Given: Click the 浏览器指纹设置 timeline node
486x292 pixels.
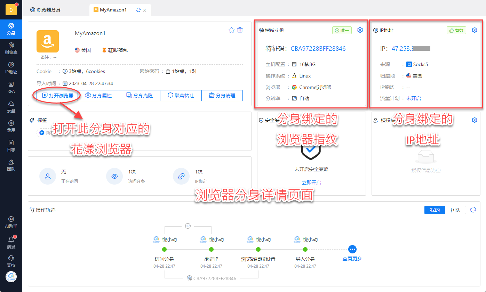Looking at the screenshot, I should [x=258, y=249].
